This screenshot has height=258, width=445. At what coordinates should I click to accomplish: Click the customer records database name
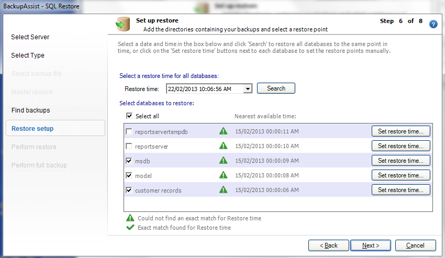pos(158,190)
